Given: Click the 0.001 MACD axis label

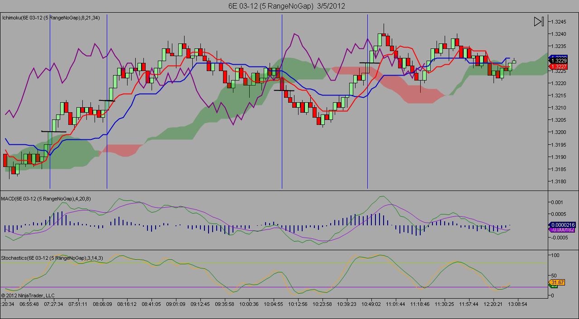Looking at the screenshot, I should 558,202.
